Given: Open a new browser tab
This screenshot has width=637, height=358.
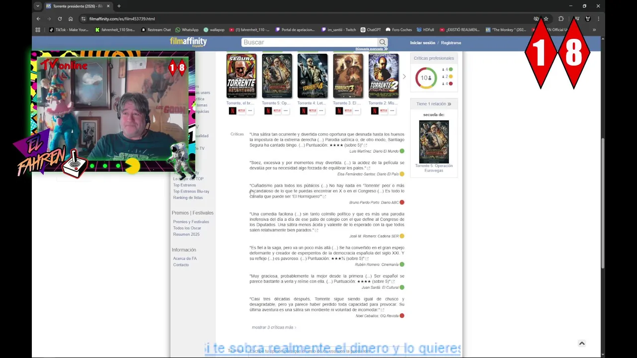Looking at the screenshot, I should (119, 6).
